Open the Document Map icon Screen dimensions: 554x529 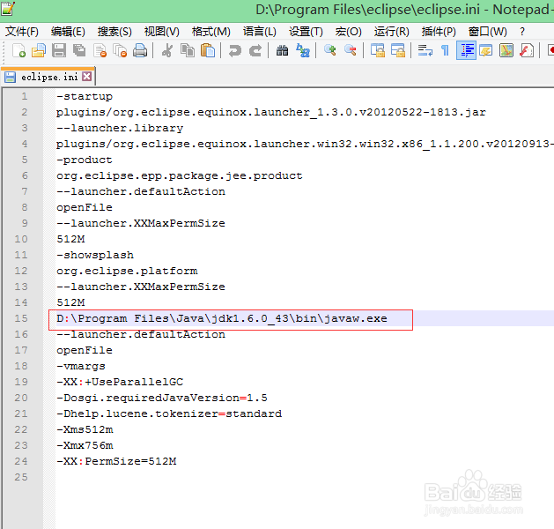tap(506, 50)
